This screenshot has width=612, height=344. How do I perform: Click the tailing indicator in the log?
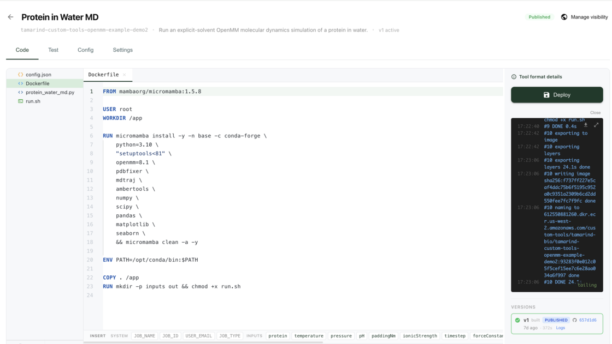tap(587, 285)
